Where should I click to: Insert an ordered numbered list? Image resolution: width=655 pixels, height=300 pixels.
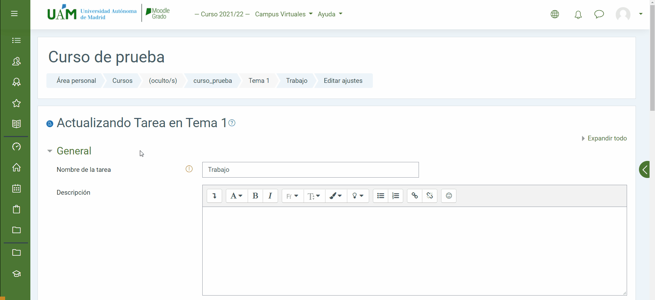click(x=395, y=196)
